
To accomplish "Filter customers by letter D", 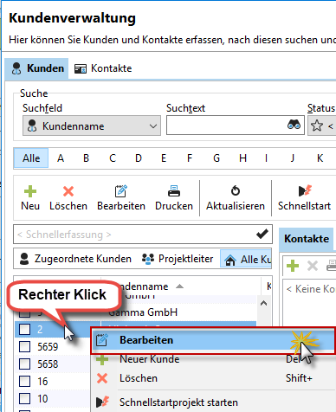I will (139, 158).
